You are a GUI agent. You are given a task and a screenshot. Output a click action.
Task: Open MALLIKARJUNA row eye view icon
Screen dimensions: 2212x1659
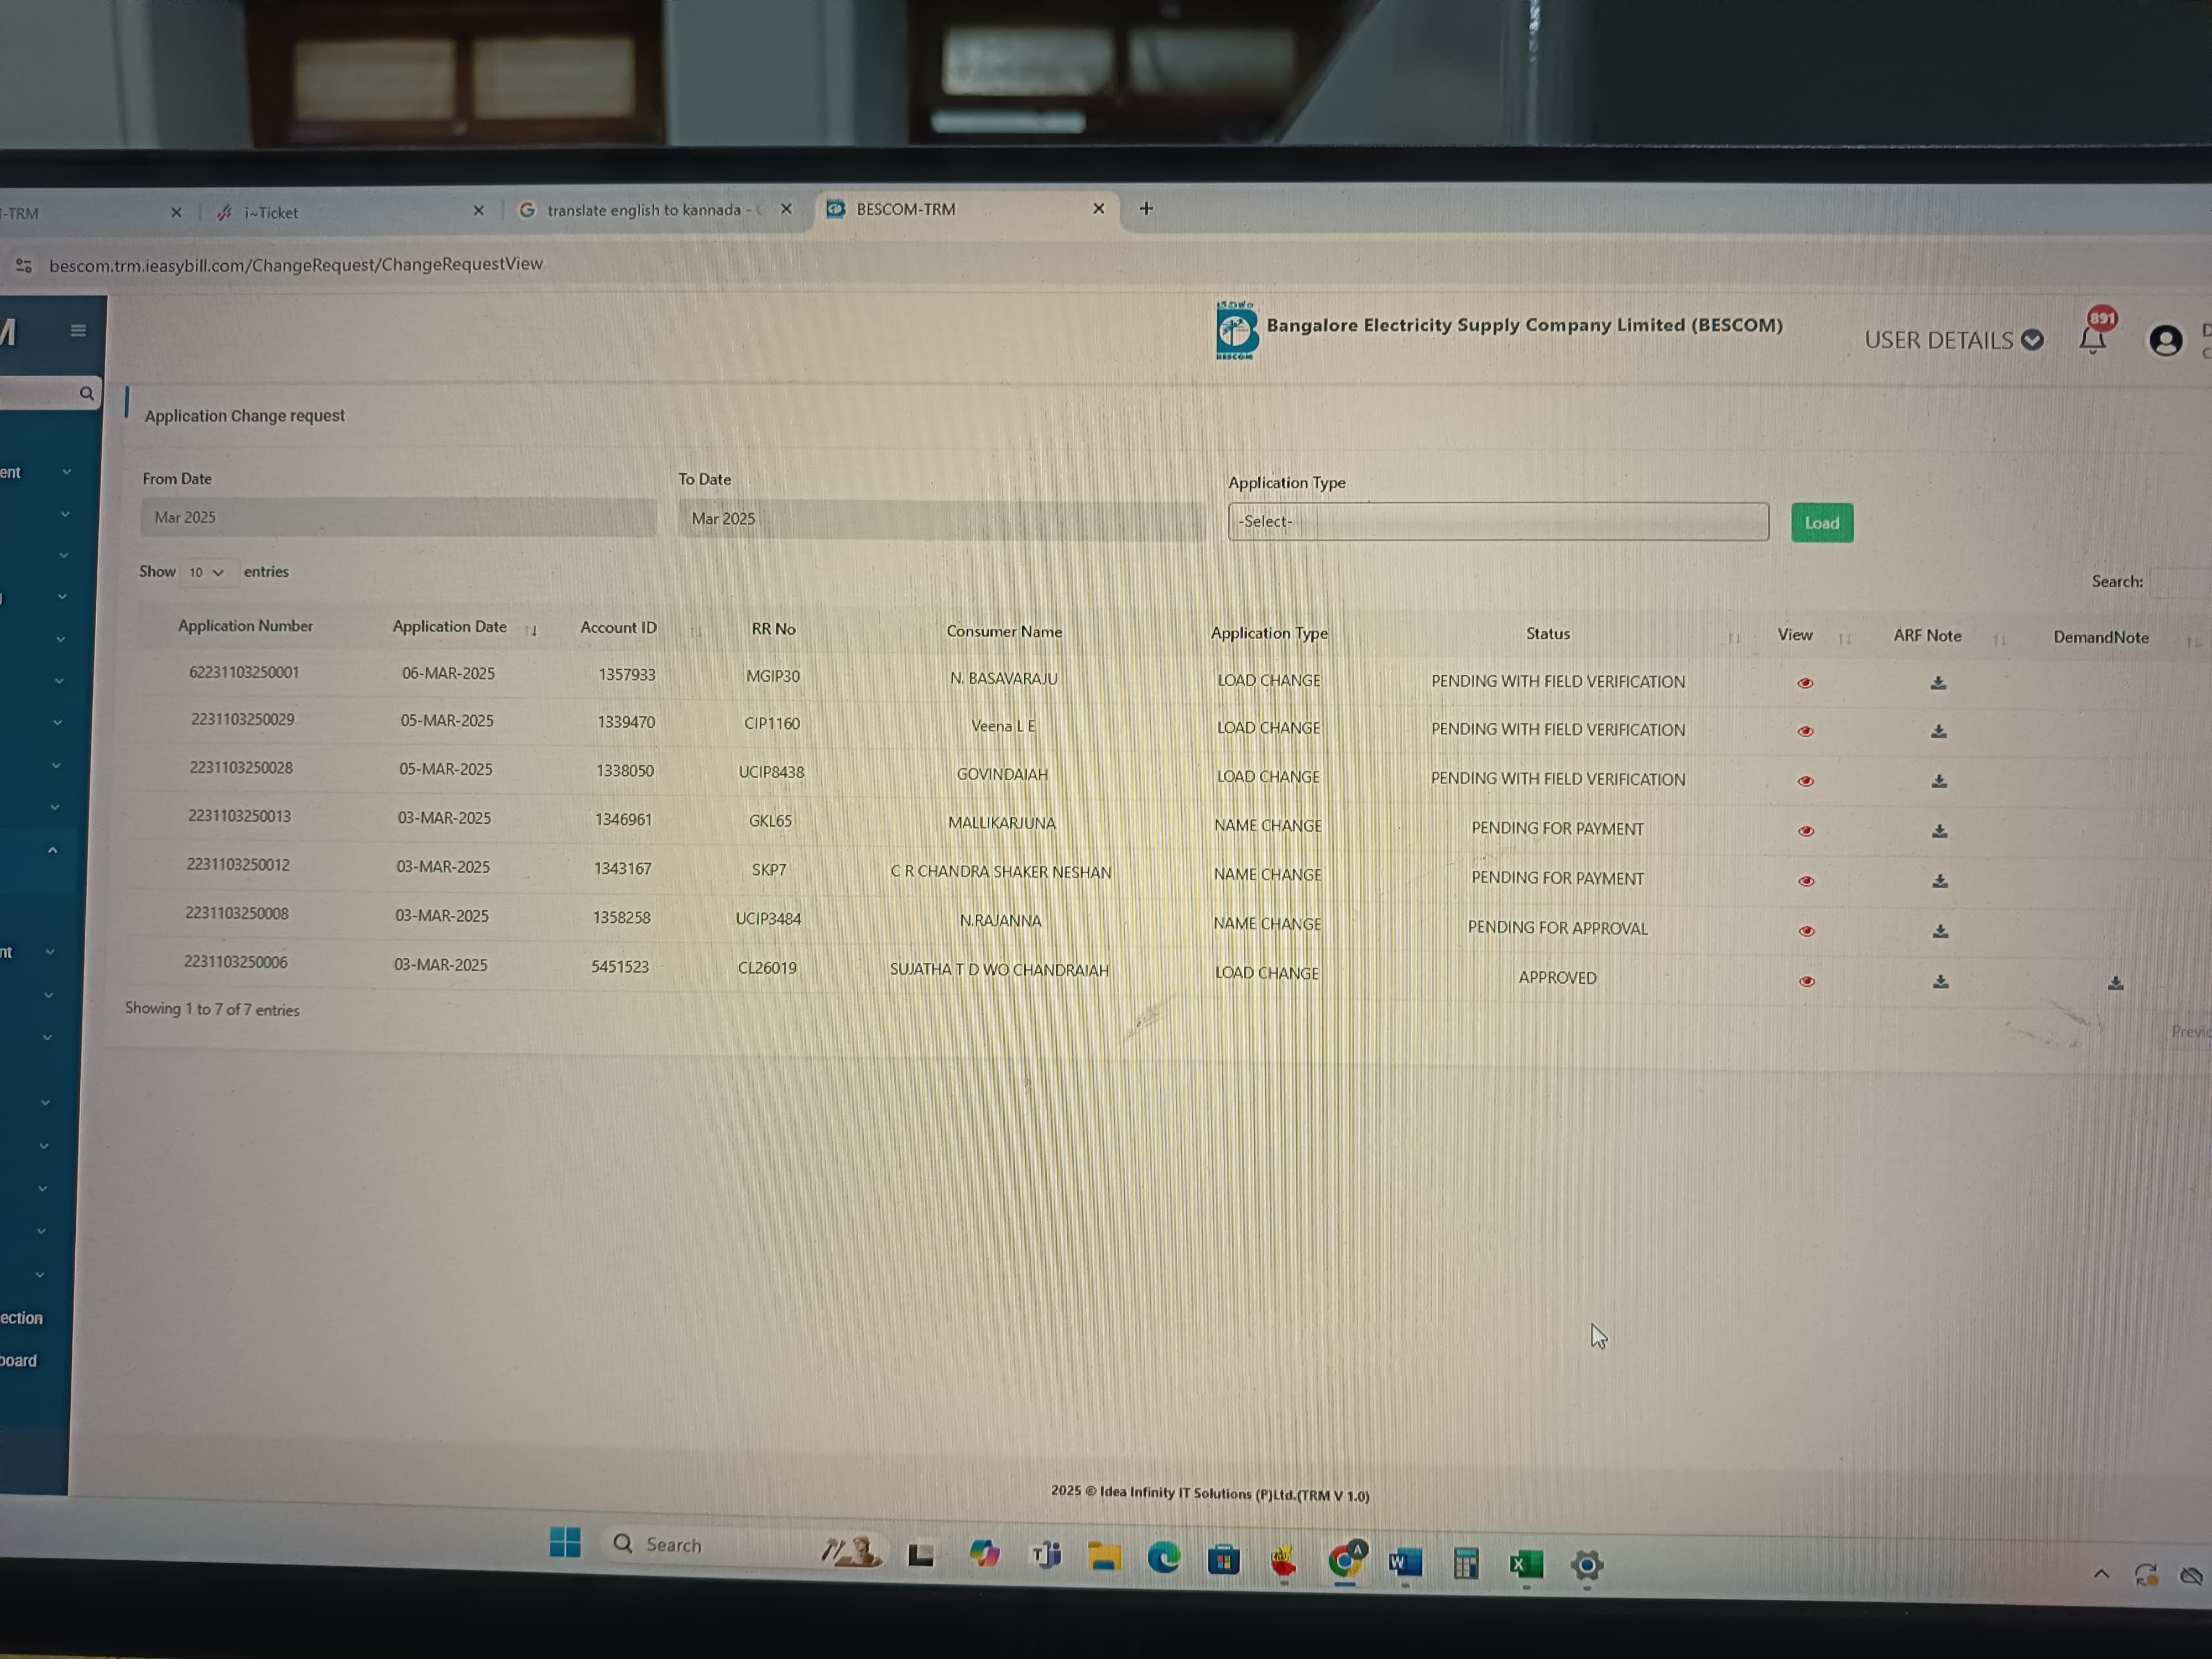click(x=1806, y=831)
